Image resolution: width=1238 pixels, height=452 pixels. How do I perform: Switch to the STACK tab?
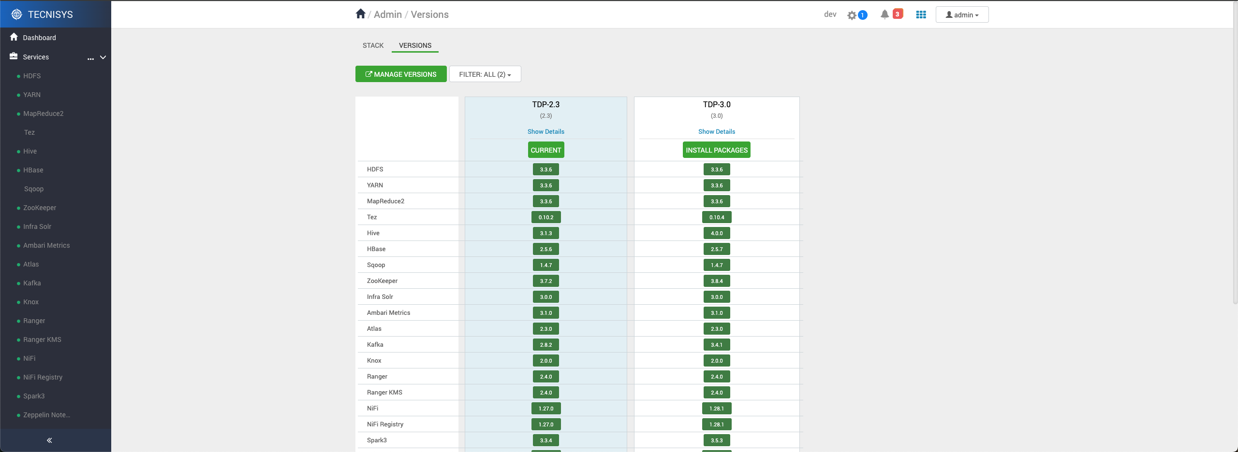(372, 45)
